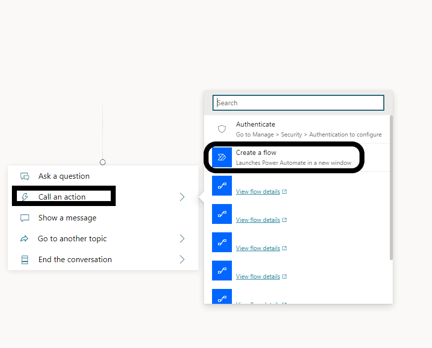This screenshot has height=348, width=432.
Task: Choose Show a message from the node menu
Action: coord(67,218)
